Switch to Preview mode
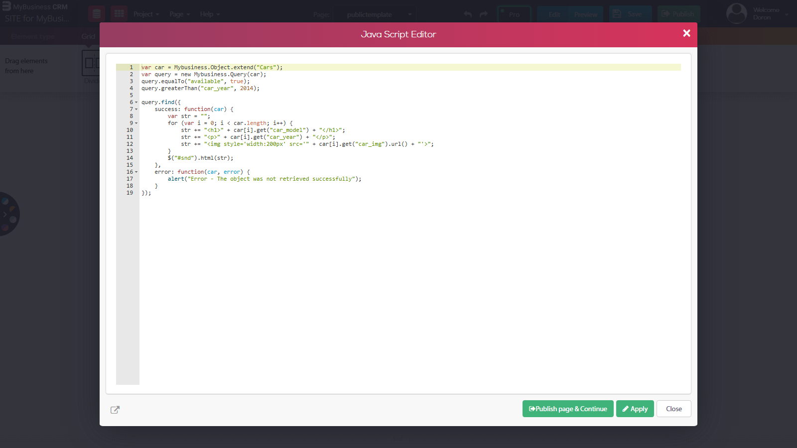 pyautogui.click(x=586, y=14)
